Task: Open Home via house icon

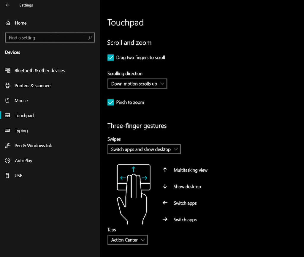Action: tap(7, 23)
